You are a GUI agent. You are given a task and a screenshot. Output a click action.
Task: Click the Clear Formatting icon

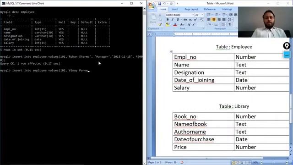pyautogui.click(x=201, y=20)
